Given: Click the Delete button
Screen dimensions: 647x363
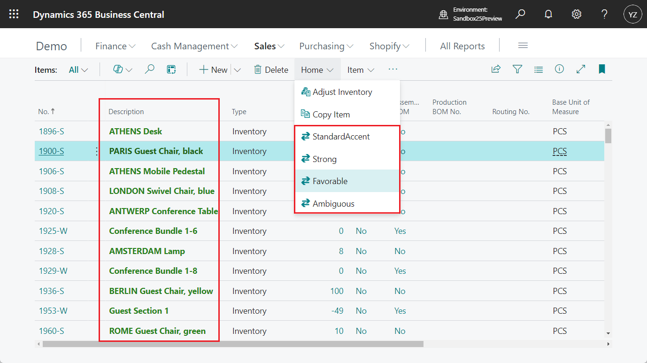Looking at the screenshot, I should coord(271,70).
